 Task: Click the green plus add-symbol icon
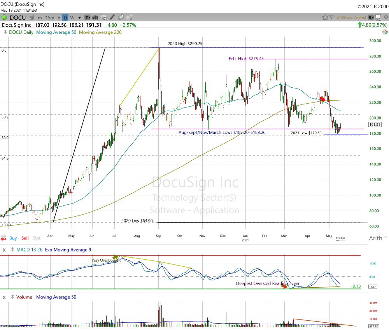point(4,17)
